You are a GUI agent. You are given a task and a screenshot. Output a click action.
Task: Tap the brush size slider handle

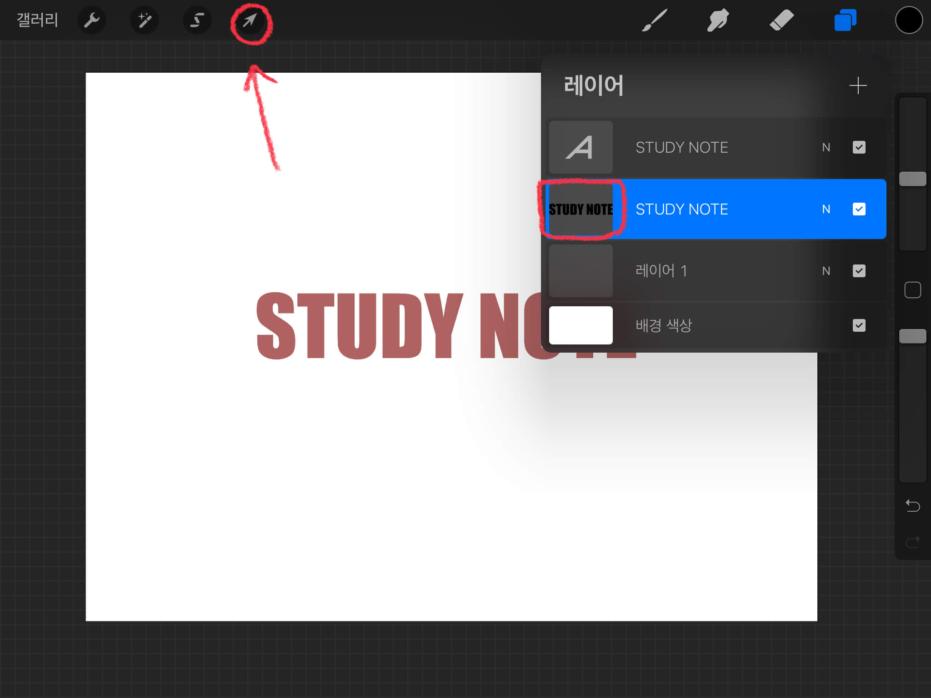pyautogui.click(x=912, y=179)
